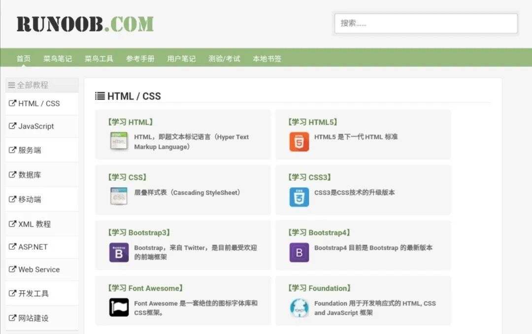Click the 【学习 HTML】 heading link
Image resolution: width=532 pixels, height=334 pixels.
[131, 122]
